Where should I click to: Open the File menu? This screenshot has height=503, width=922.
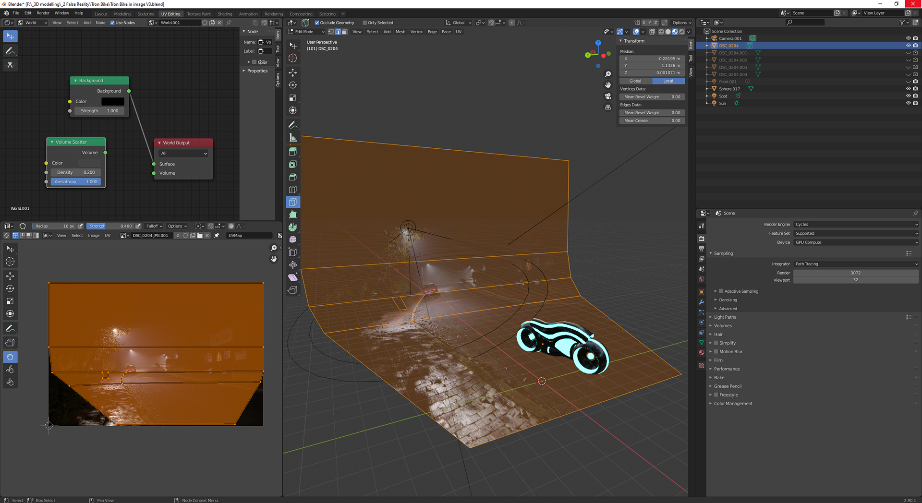(x=16, y=13)
